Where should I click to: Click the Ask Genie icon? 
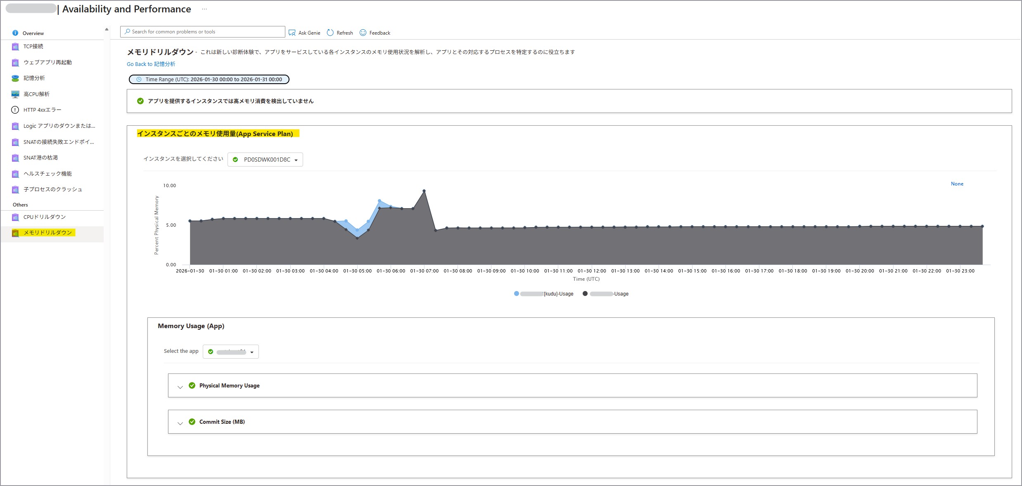[292, 33]
